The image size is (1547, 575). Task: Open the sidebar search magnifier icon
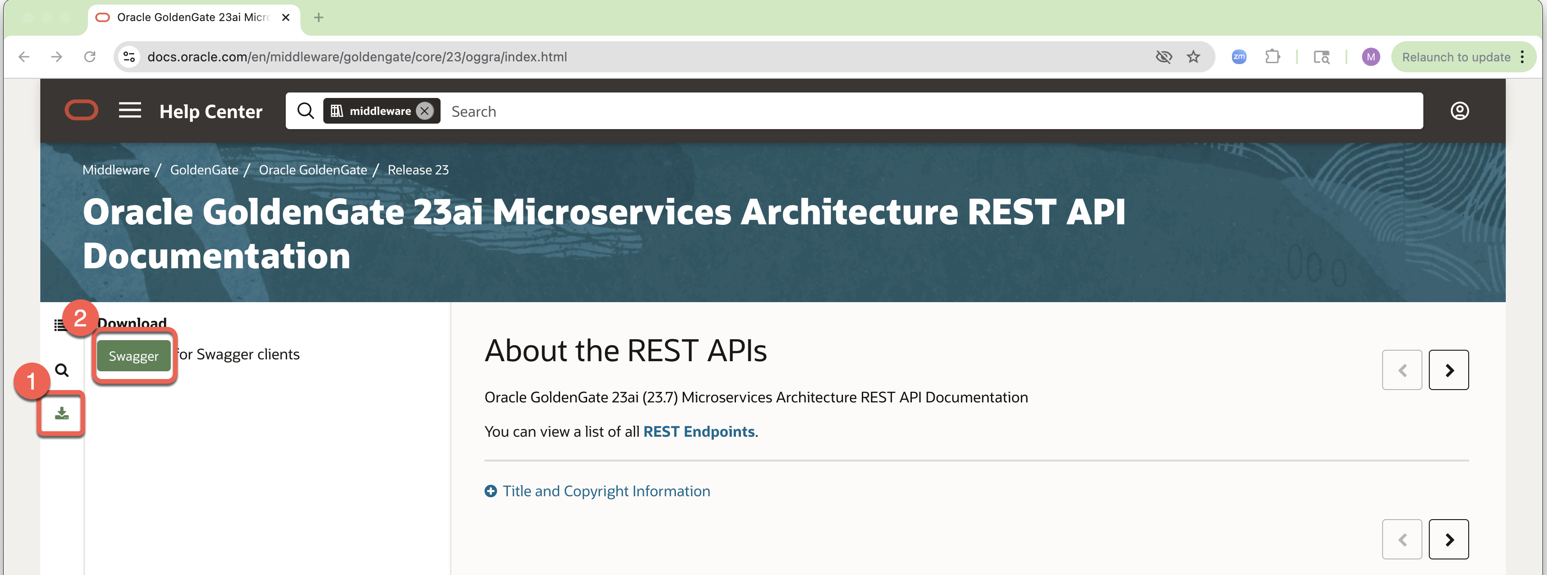pyautogui.click(x=61, y=370)
